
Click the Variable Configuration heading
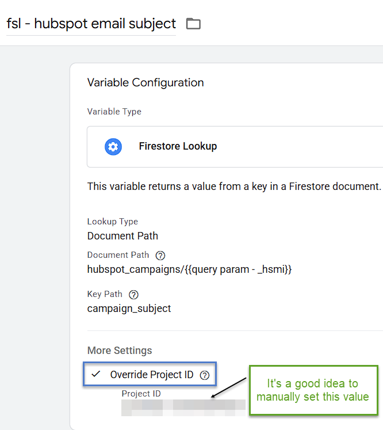tap(145, 82)
